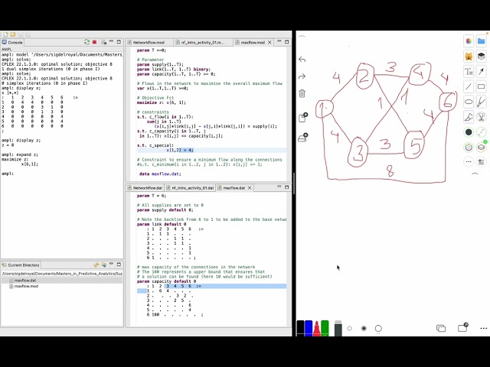Close the maxflow.dat tab
Viewport: 490px width, 367px height.
coord(250,188)
